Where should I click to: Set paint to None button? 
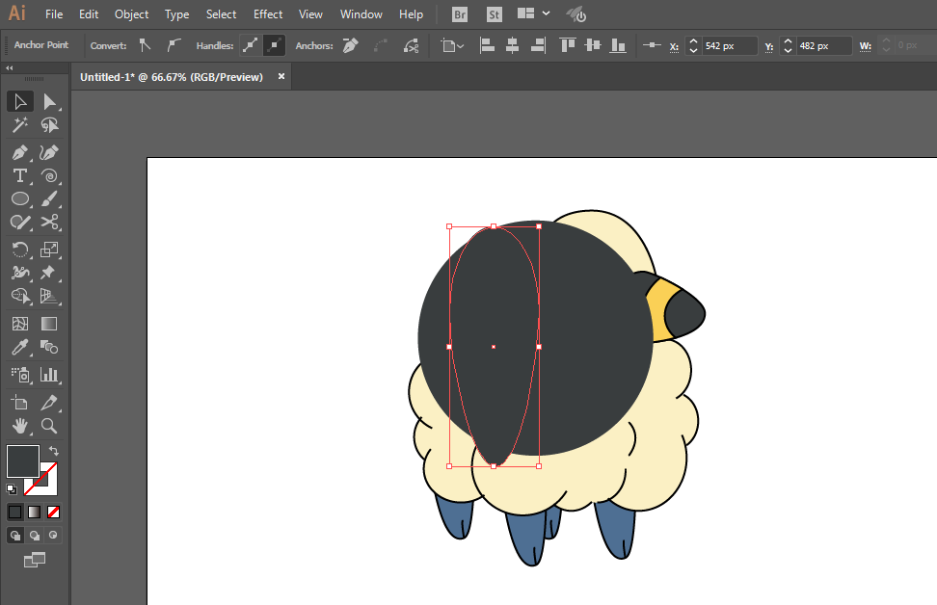(x=53, y=512)
